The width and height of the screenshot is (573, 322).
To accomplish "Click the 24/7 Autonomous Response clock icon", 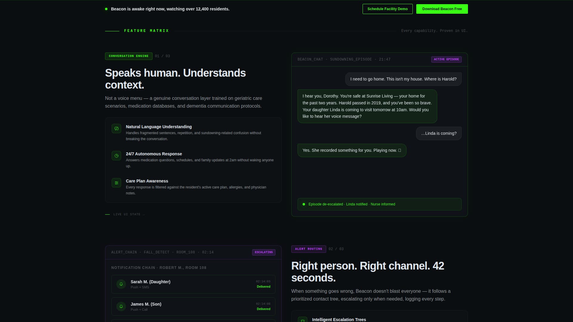I will [x=116, y=156].
